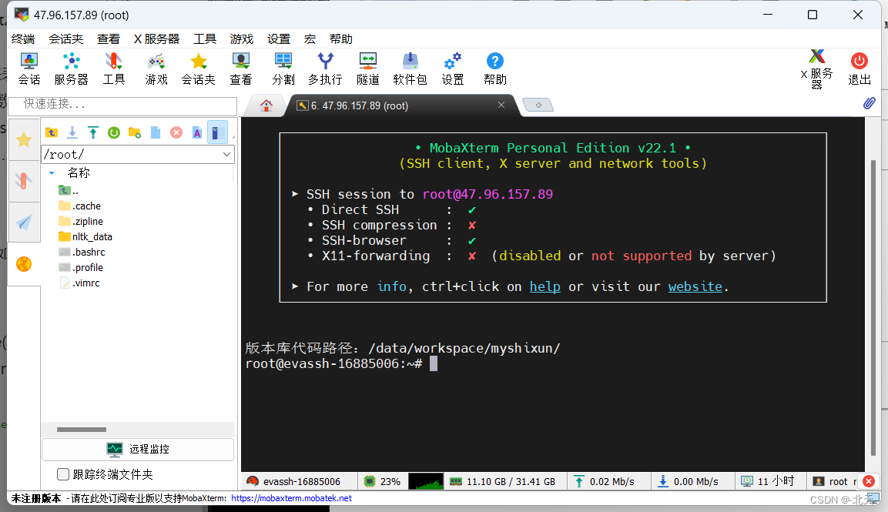Open the 宏 menu
This screenshot has height=512, width=888.
(310, 38)
